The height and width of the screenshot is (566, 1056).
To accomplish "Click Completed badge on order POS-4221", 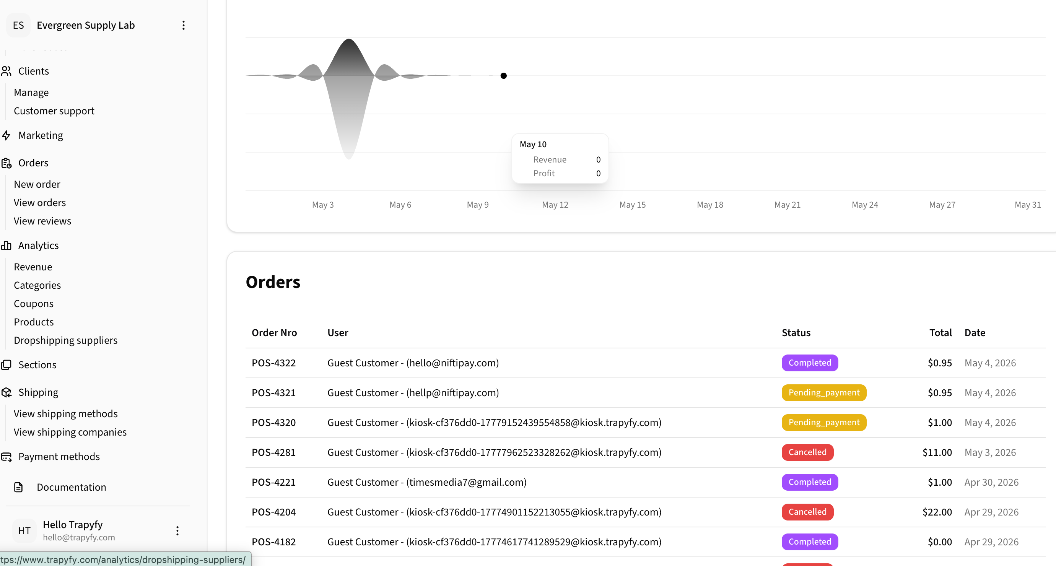I will (810, 482).
